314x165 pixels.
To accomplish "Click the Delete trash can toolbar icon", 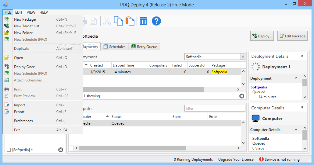I will pos(143,21).
